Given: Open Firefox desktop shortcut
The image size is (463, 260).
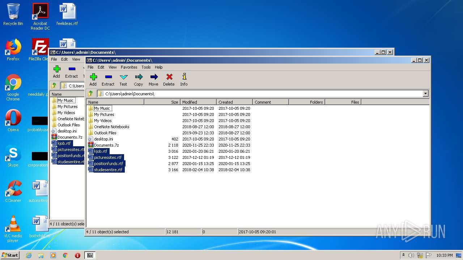Looking at the screenshot, I should [13, 50].
